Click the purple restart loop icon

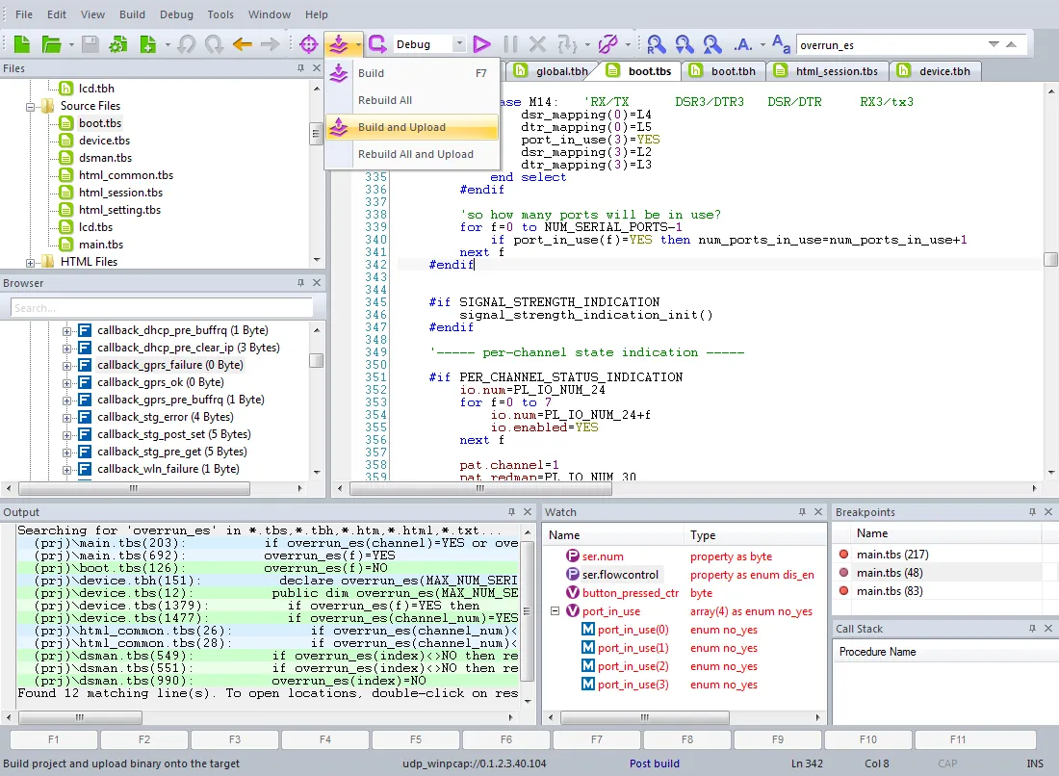[378, 44]
